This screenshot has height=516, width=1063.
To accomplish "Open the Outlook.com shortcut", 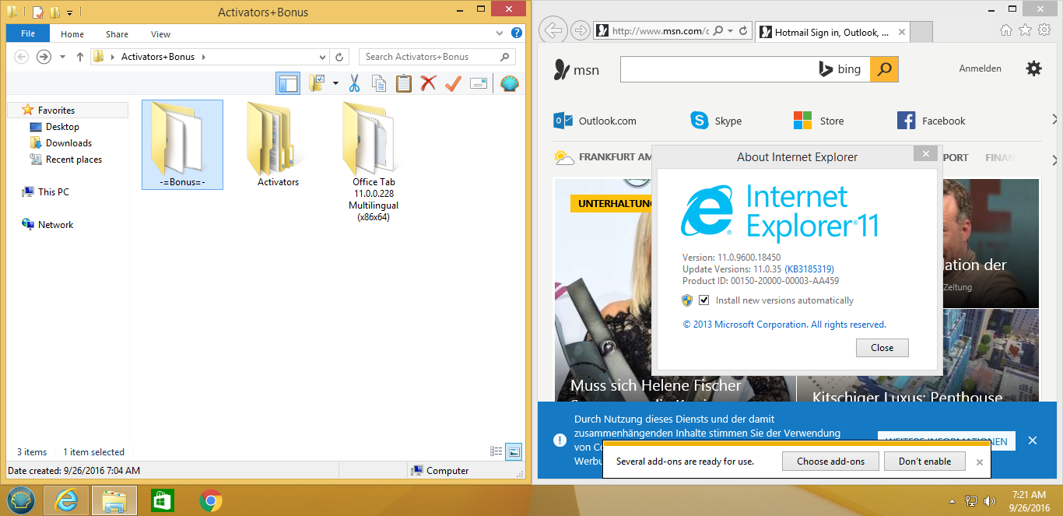I will (x=595, y=121).
